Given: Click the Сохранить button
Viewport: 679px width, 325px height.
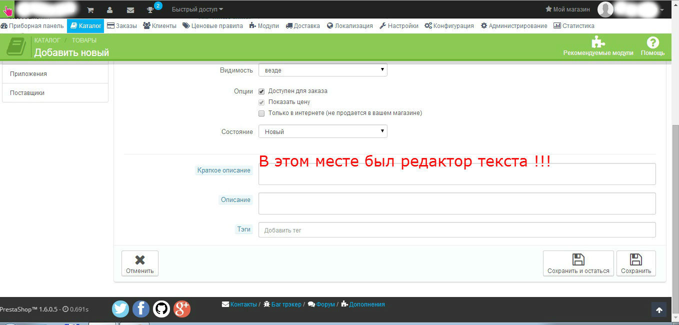Looking at the screenshot, I should point(636,263).
